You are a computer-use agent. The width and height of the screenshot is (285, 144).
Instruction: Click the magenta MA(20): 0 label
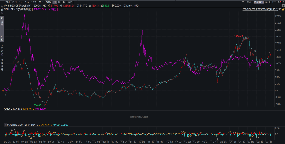[x=40, y=109]
